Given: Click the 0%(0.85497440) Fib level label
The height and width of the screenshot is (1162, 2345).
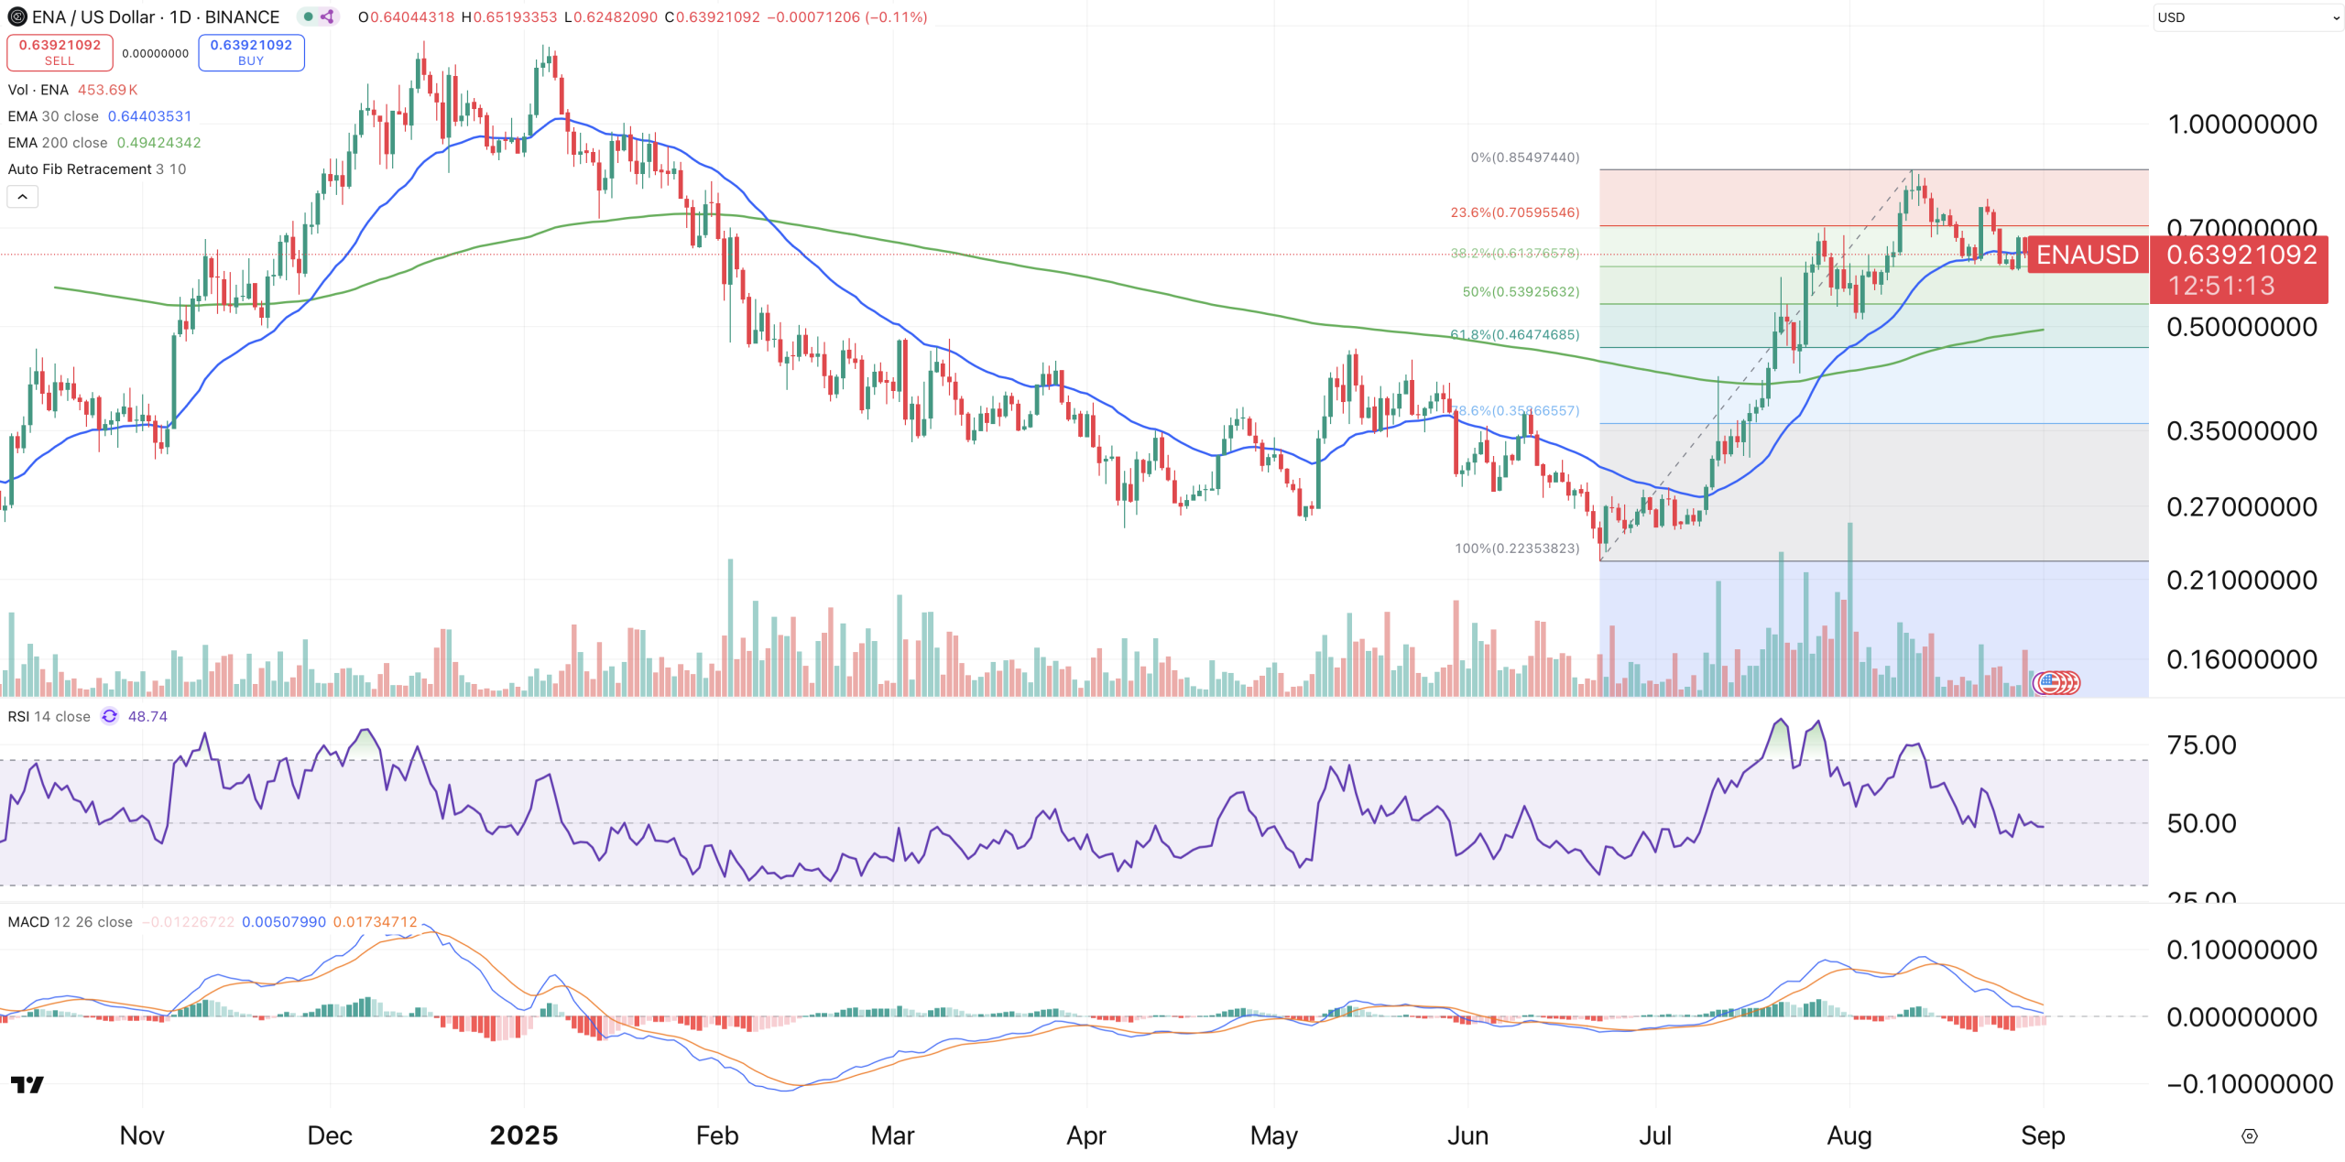Looking at the screenshot, I should (x=1525, y=157).
